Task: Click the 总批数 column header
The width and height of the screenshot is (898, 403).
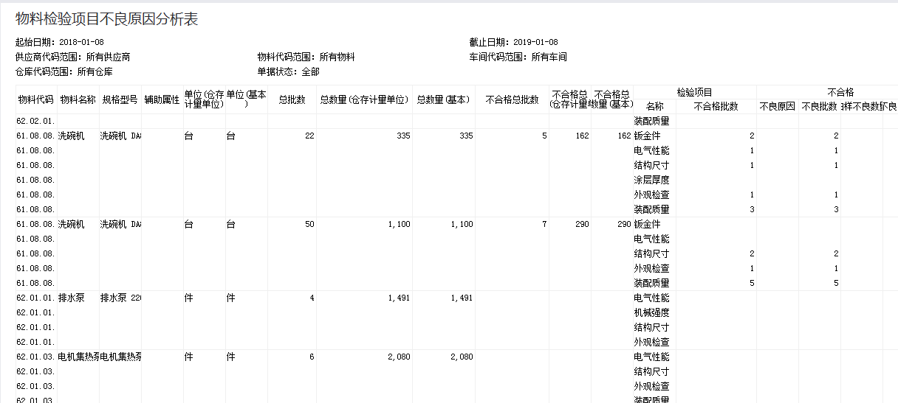Action: pos(292,99)
